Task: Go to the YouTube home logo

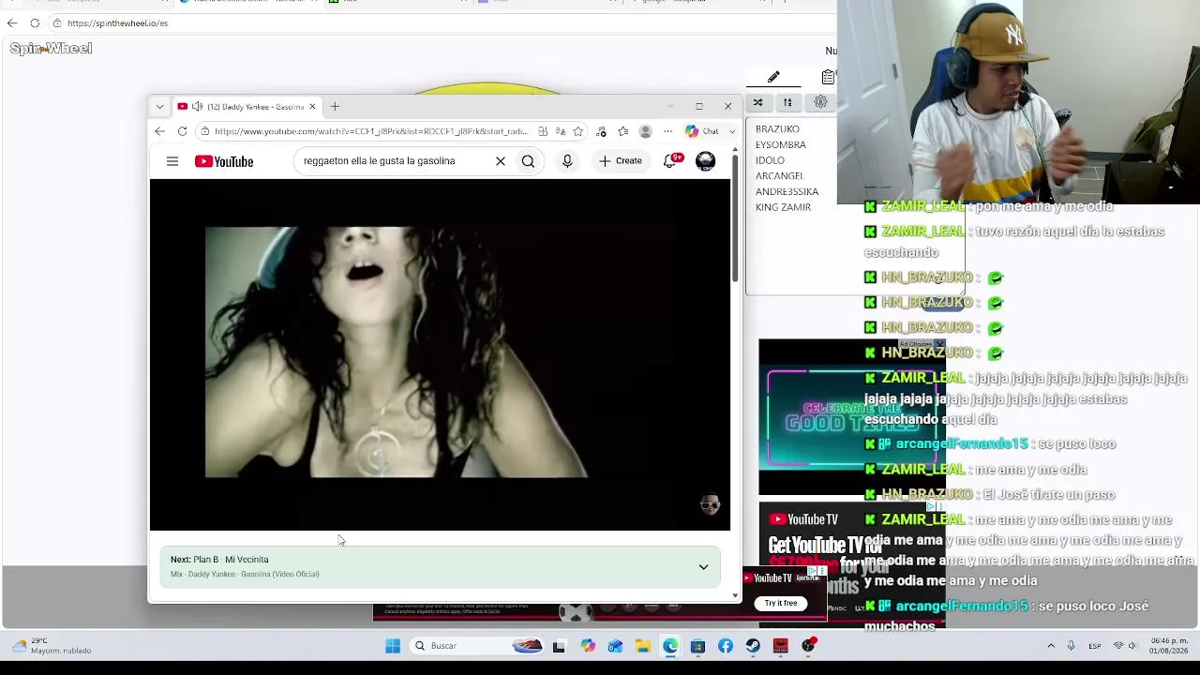Action: pos(224,161)
